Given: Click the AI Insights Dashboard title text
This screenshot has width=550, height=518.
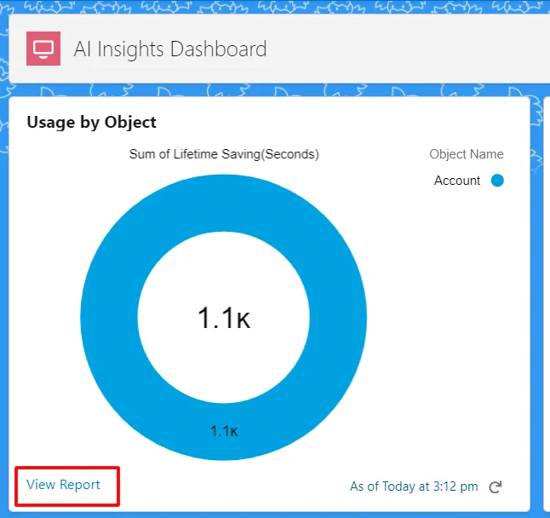Looking at the screenshot, I should click(170, 49).
